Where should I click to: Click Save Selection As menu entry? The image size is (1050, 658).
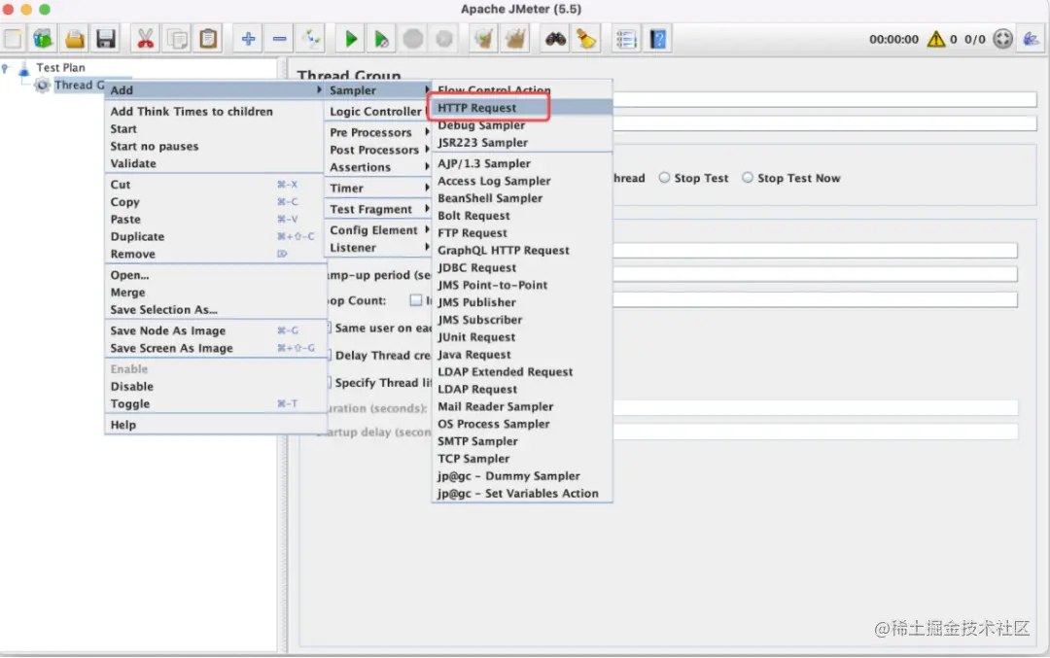click(x=215, y=309)
